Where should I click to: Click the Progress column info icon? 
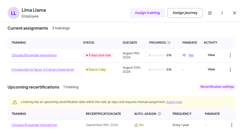(x=169, y=43)
